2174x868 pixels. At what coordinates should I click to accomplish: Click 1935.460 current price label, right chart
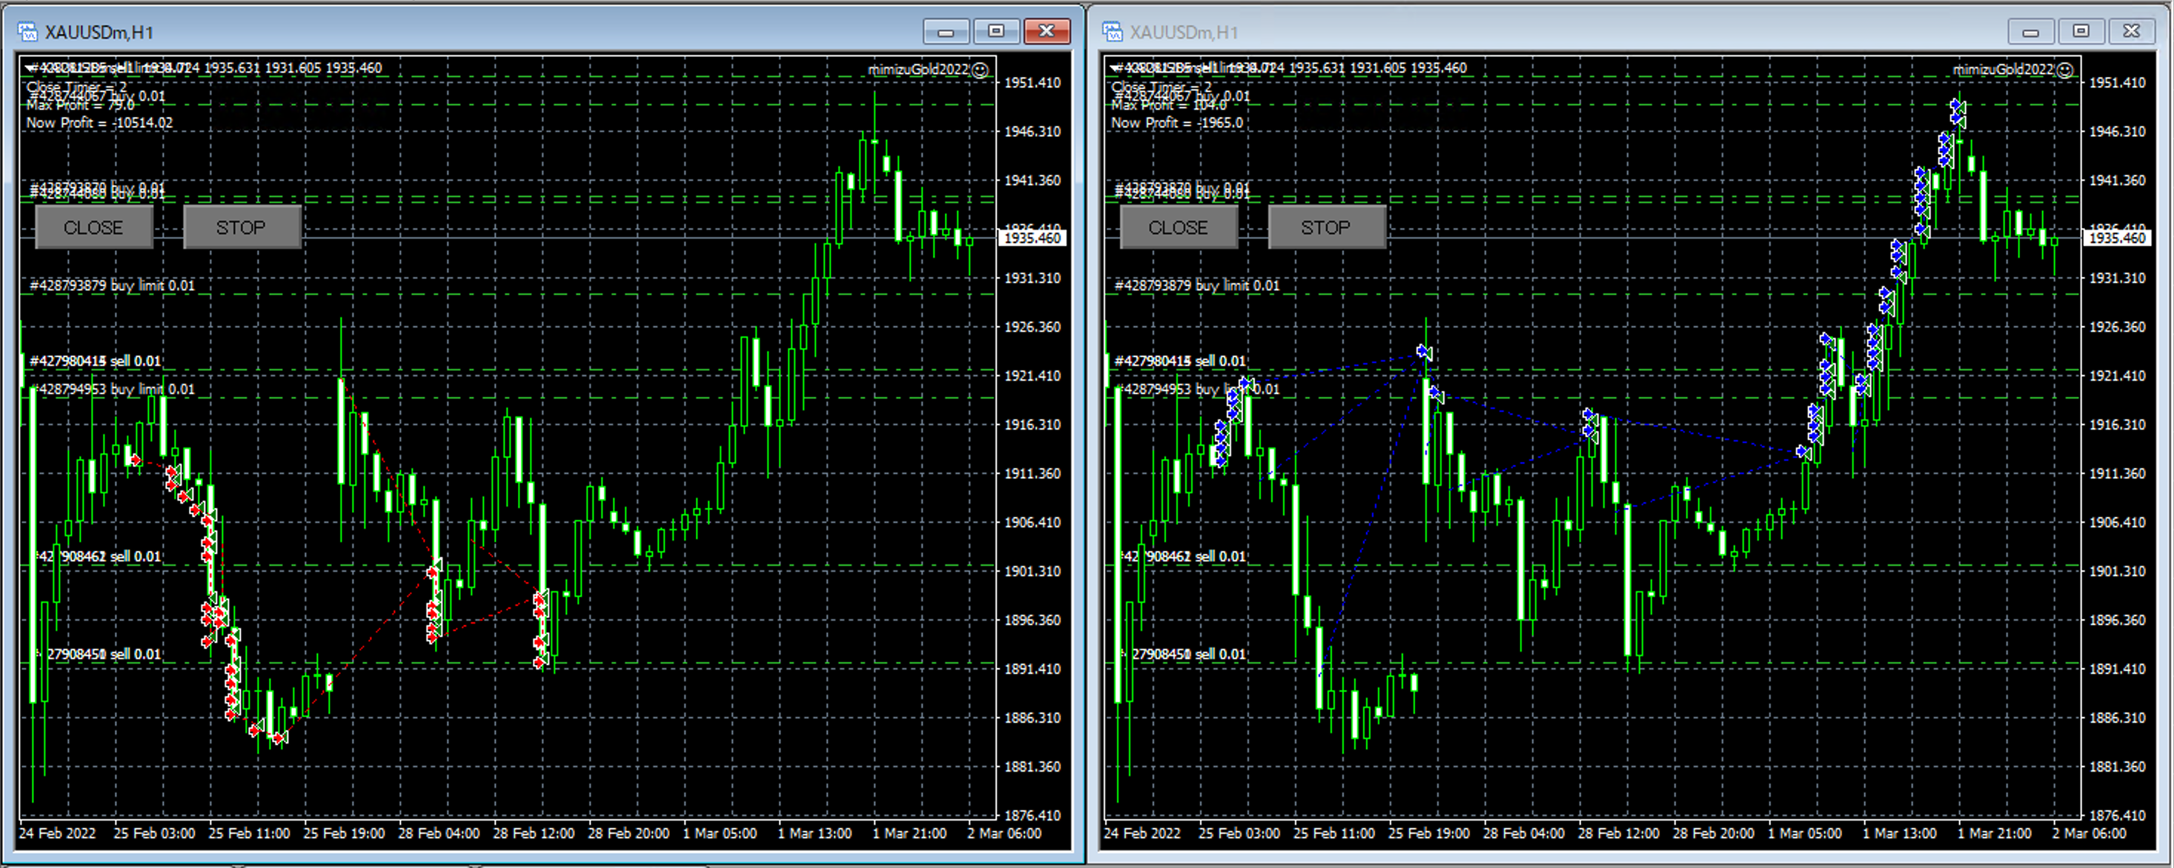(x=2117, y=238)
